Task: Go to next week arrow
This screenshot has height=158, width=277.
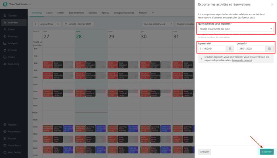Action: 58,24
